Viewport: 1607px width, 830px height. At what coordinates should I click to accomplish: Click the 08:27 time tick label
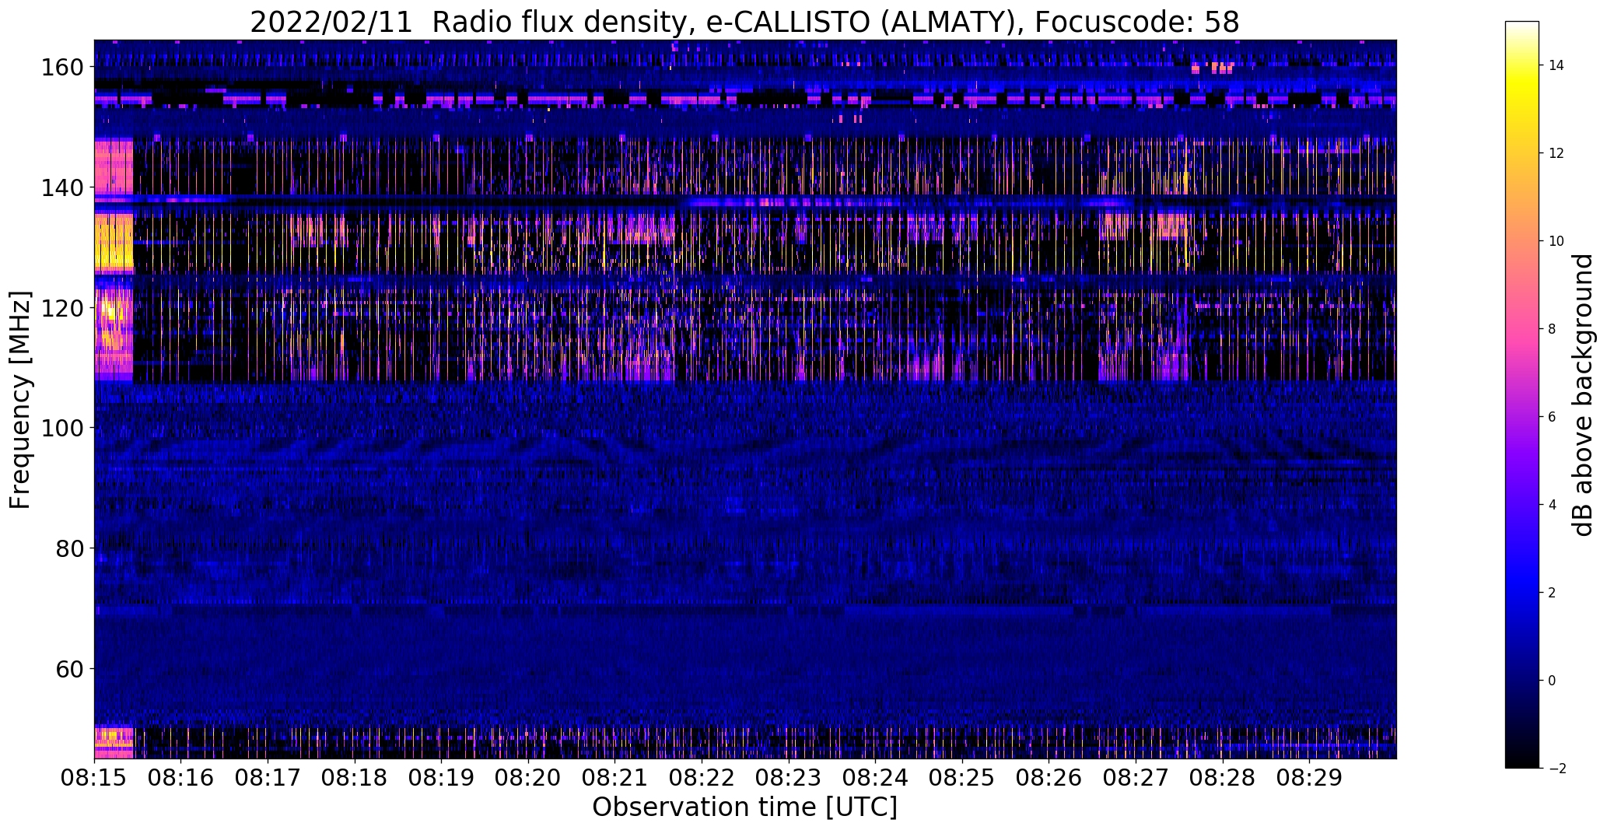point(1135,778)
